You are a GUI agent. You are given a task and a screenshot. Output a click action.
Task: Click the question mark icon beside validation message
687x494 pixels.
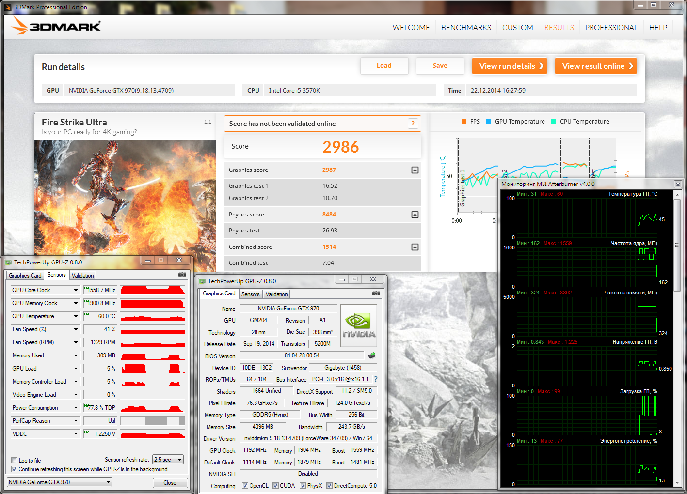[x=413, y=123]
